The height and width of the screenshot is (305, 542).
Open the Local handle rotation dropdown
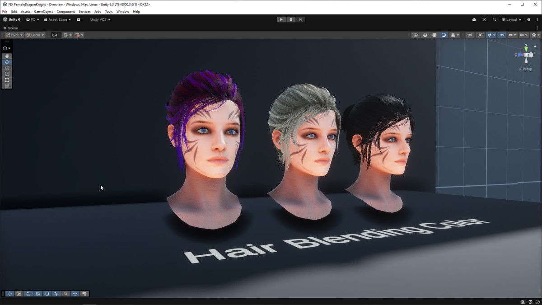[35, 35]
